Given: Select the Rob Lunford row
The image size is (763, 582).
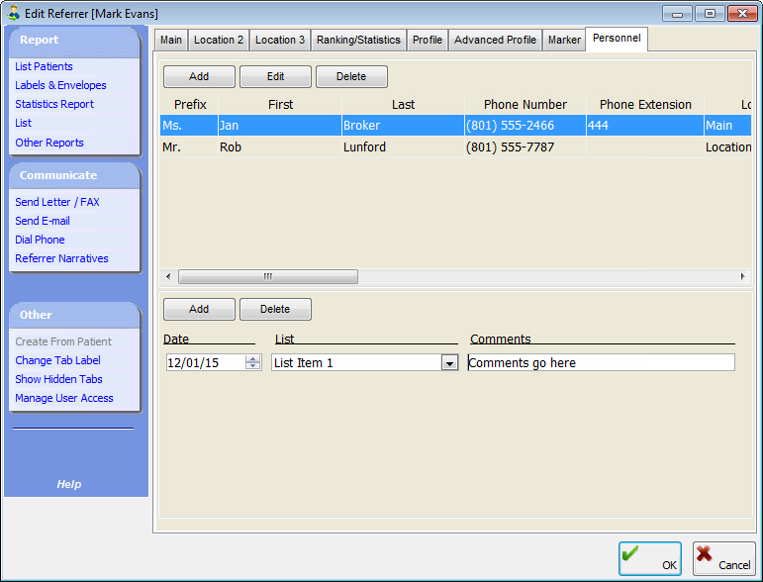Looking at the screenshot, I should 396,147.
